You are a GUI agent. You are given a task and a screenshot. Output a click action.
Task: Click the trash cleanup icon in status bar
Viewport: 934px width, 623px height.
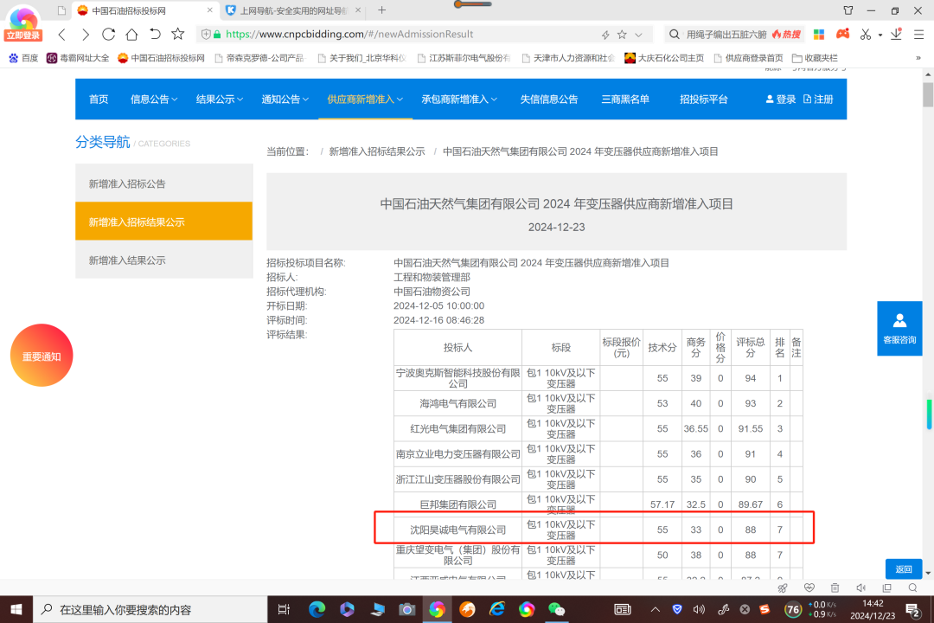pyautogui.click(x=835, y=588)
